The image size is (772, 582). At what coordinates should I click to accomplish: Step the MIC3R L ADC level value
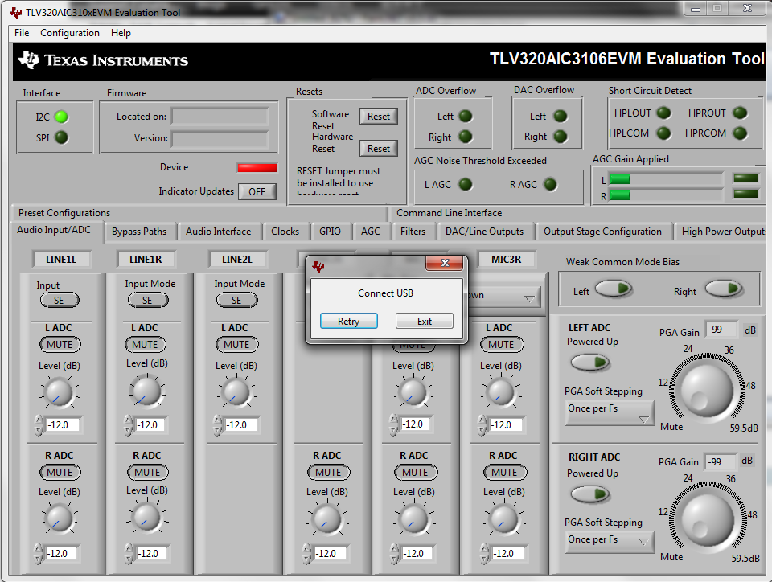tap(482, 425)
